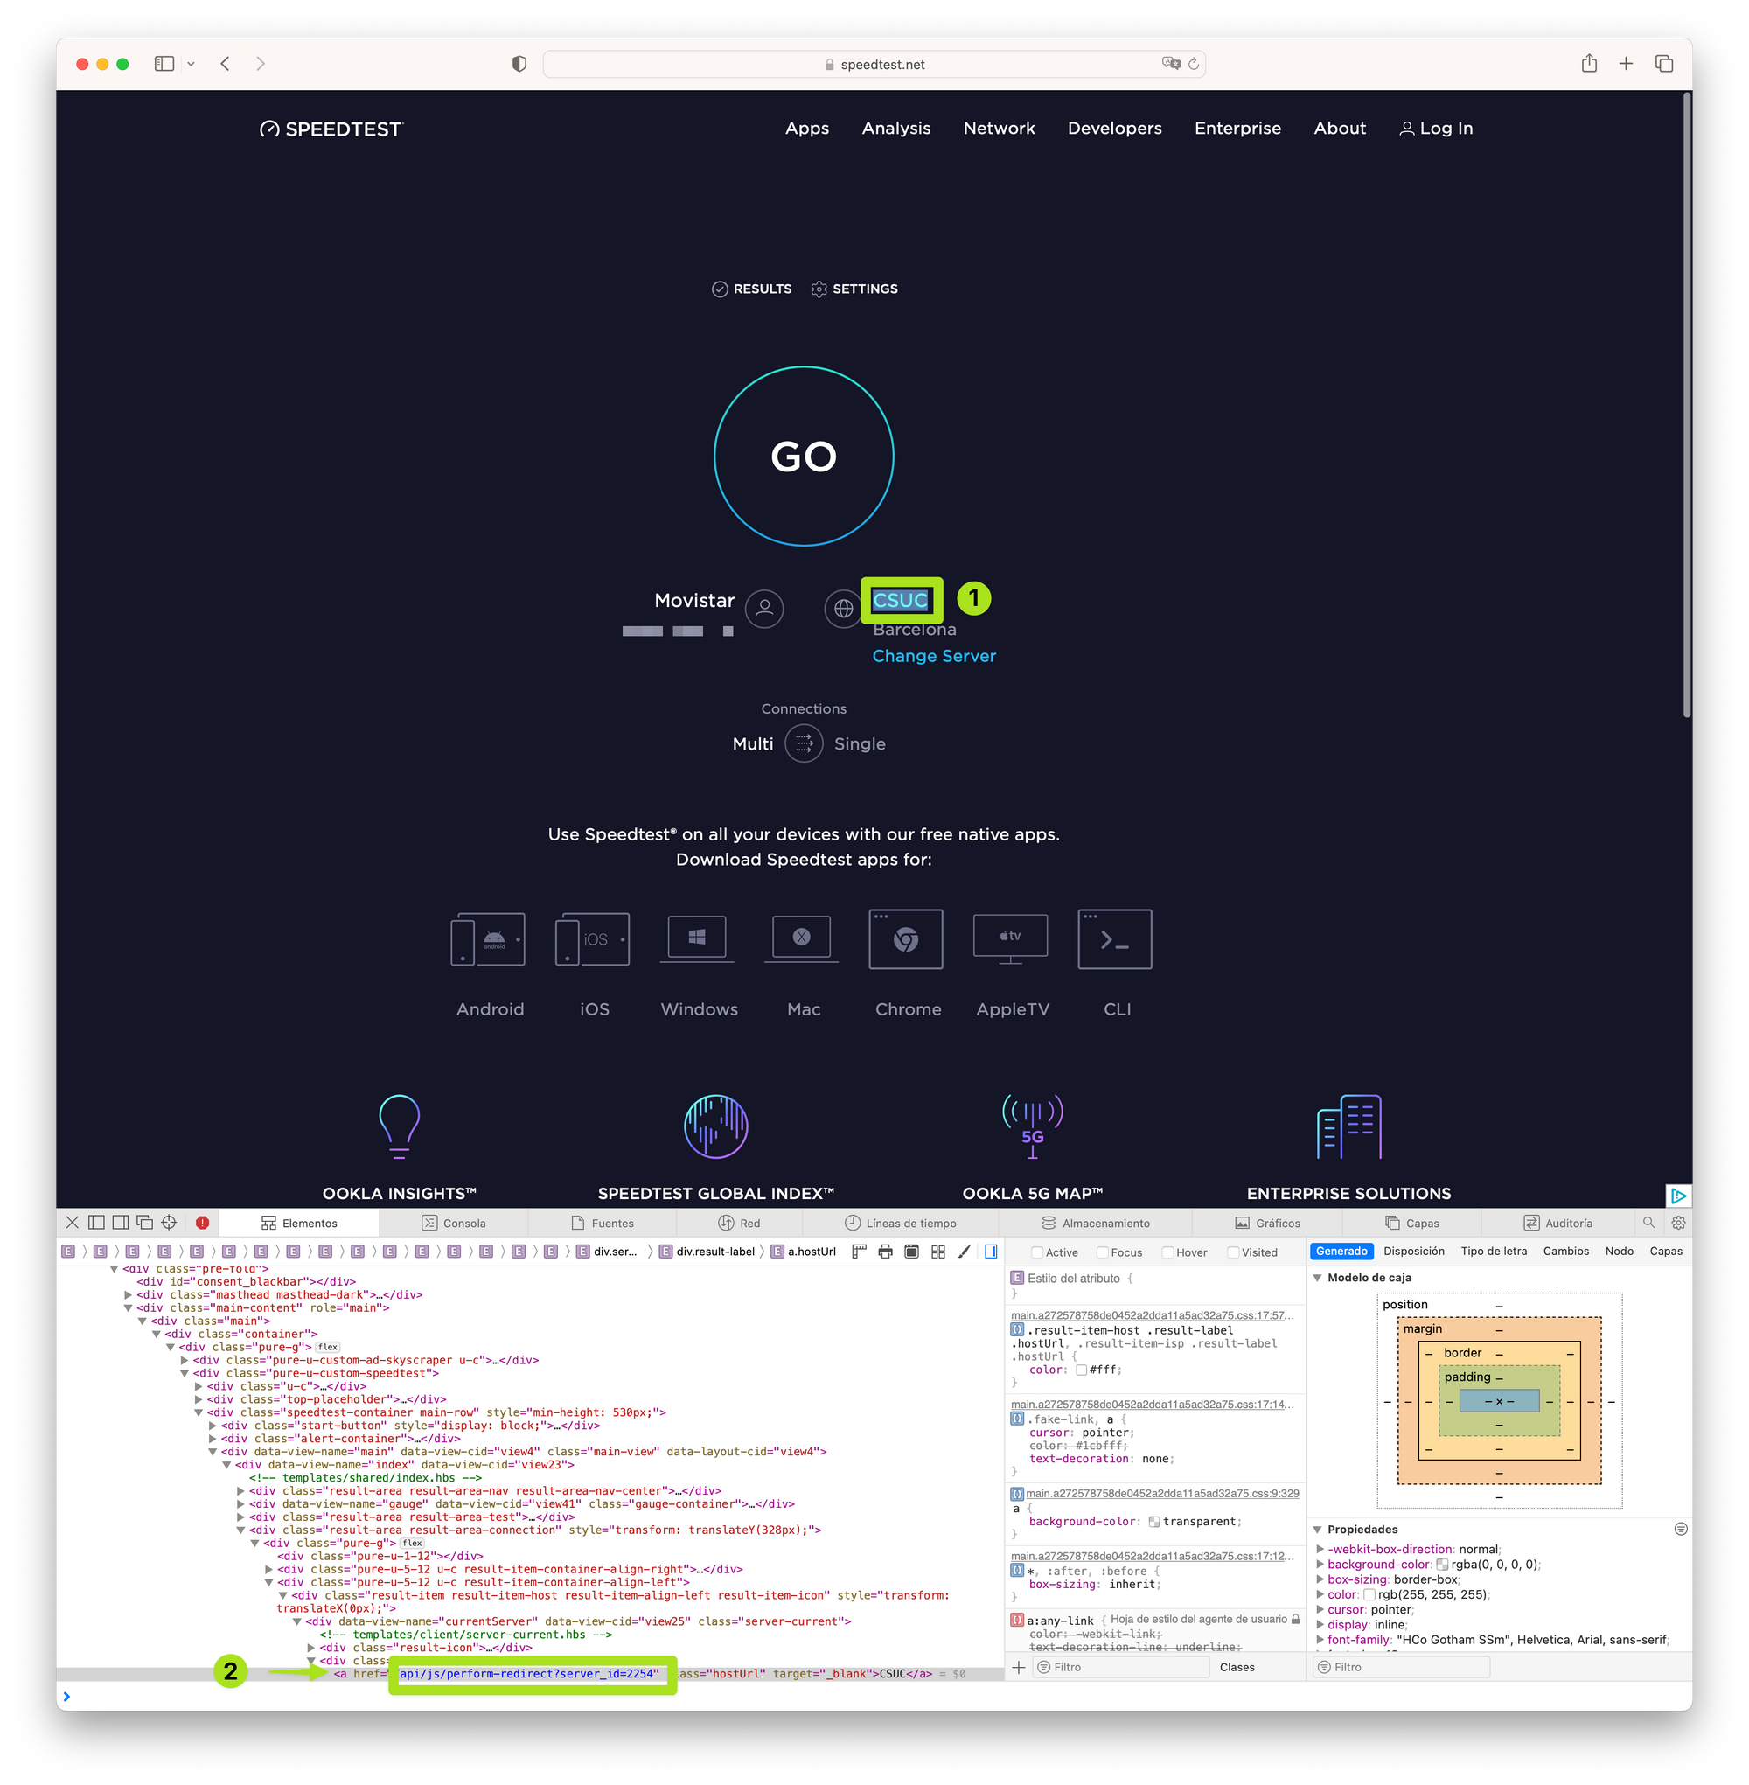Click the #fff color swatch in styles
This screenshot has height=1785, width=1749.
pos(1081,1370)
